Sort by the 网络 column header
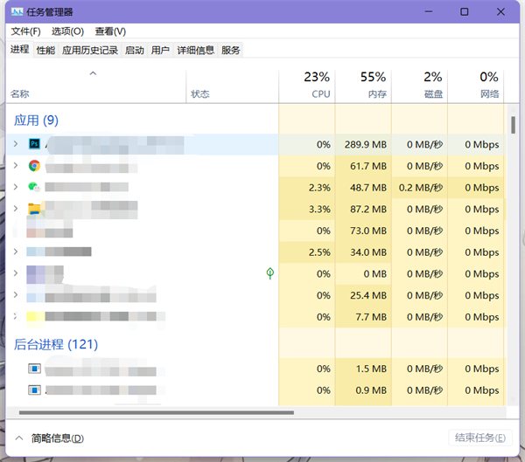 tap(475, 86)
